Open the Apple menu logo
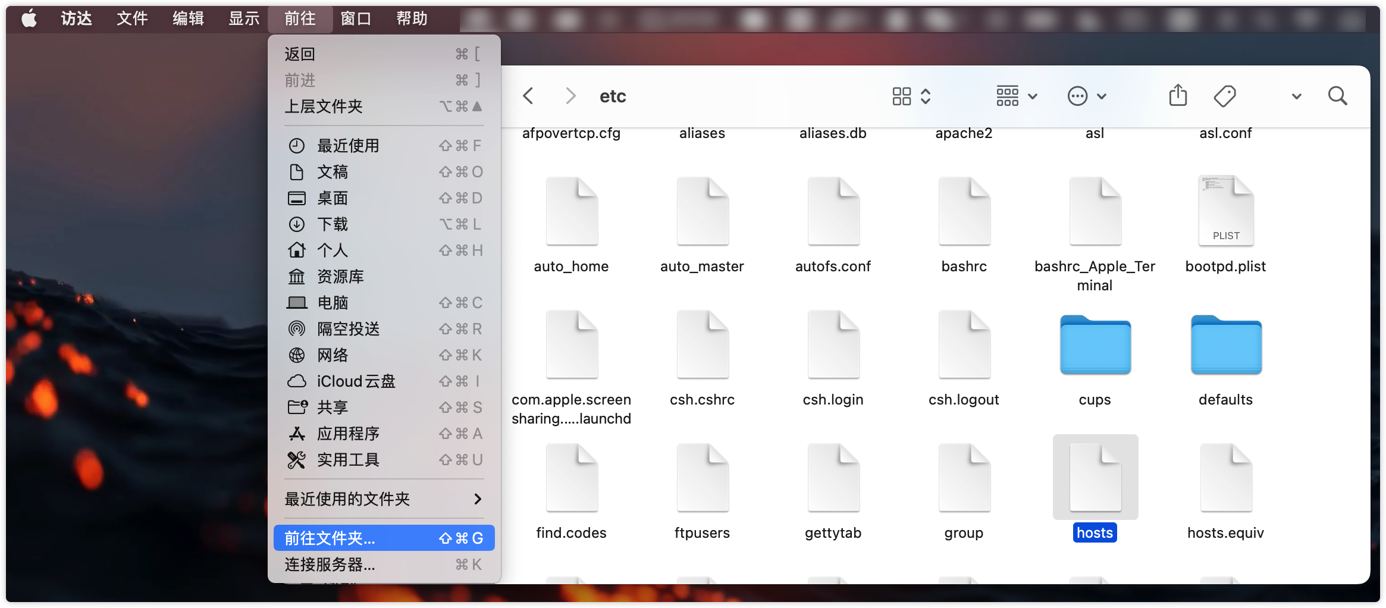1386x608 pixels. [29, 19]
